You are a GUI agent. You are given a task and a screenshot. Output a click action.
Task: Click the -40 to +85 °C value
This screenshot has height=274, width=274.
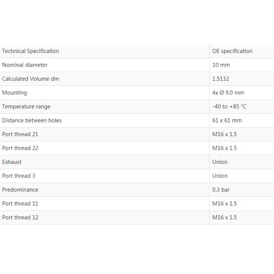pos(229,106)
